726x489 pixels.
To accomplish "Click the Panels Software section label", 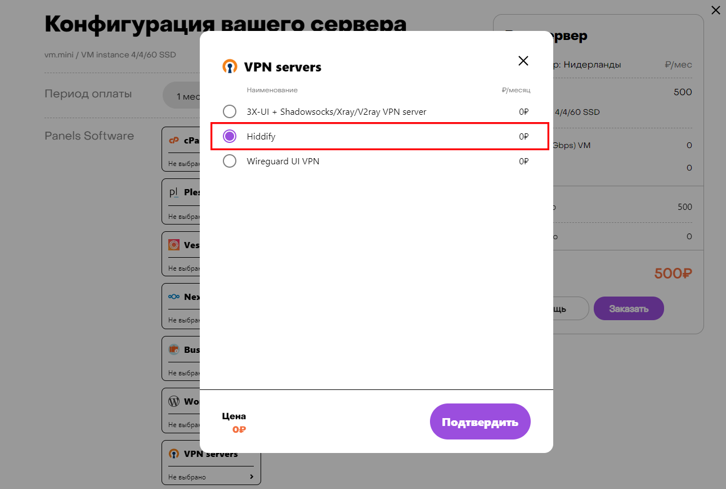I will click(89, 136).
